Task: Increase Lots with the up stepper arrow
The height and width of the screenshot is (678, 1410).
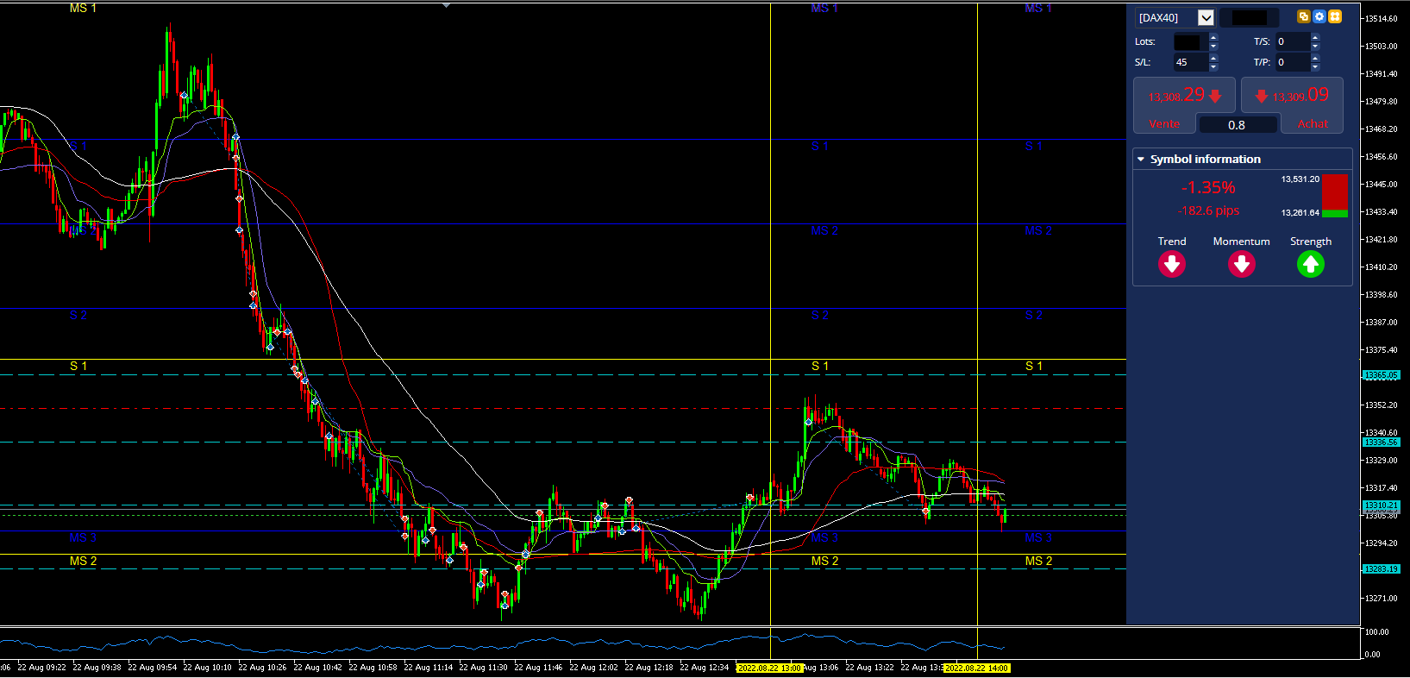Action: coord(1213,37)
